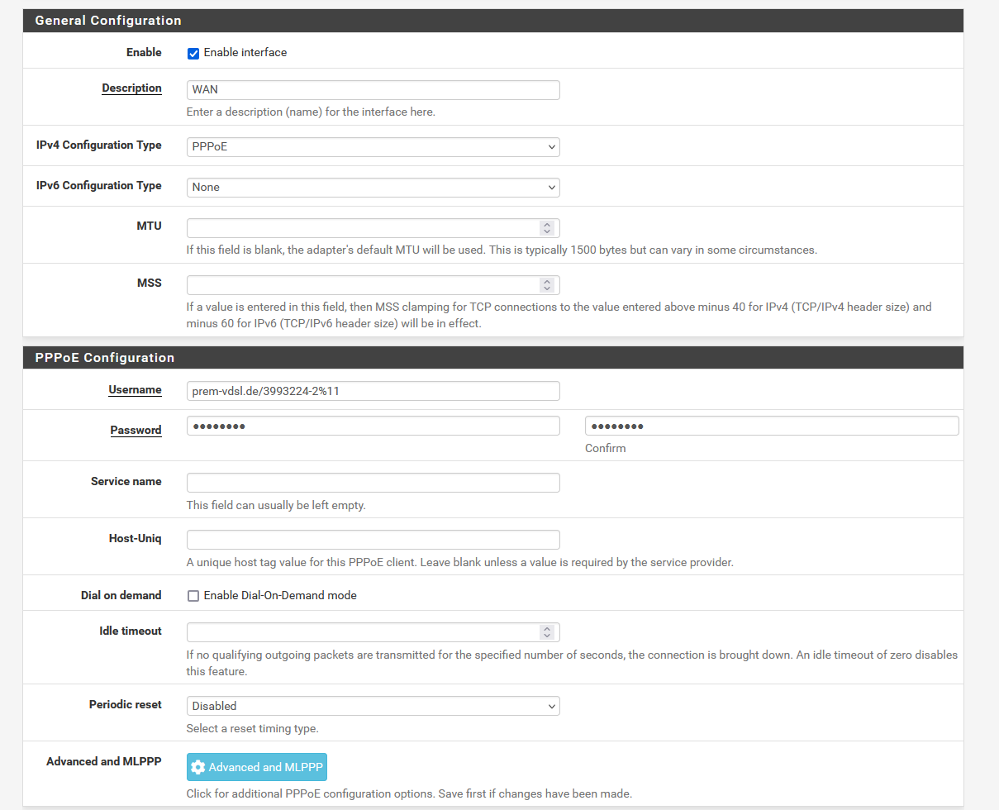Click the Description text field
Image resolution: width=999 pixels, height=810 pixels.
(x=373, y=90)
